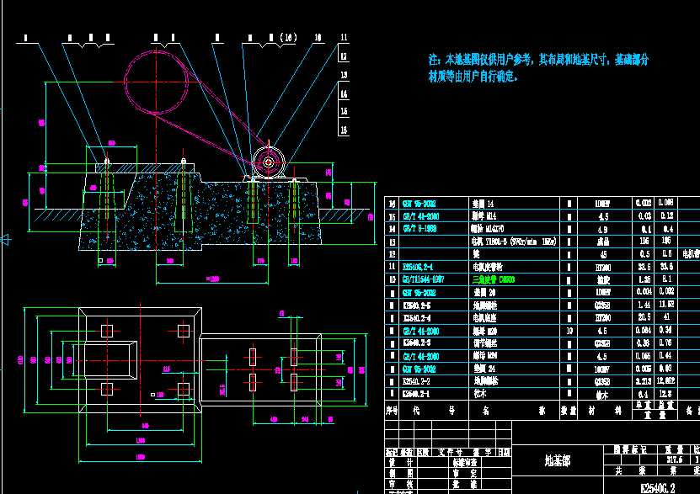Select quantity "10" in the 数量 column
Viewport: 700px width, 494px height.
[x=569, y=331]
